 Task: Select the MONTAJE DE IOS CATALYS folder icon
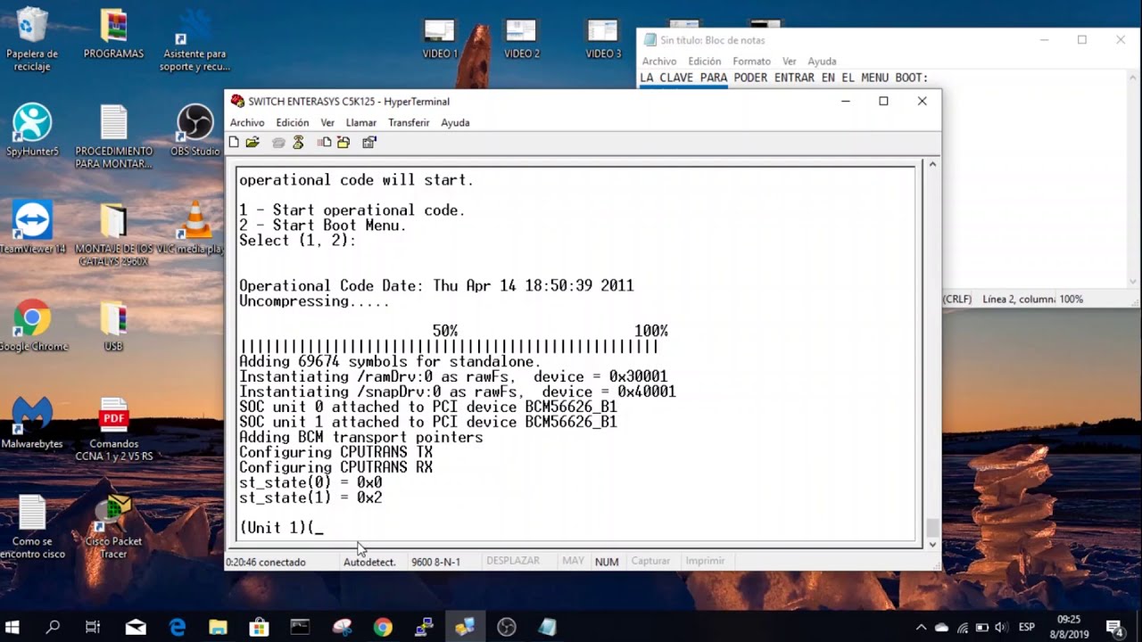tap(113, 235)
